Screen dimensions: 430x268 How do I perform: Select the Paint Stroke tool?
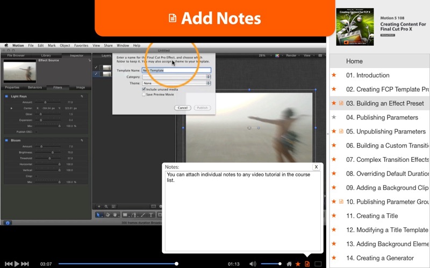click(x=143, y=215)
